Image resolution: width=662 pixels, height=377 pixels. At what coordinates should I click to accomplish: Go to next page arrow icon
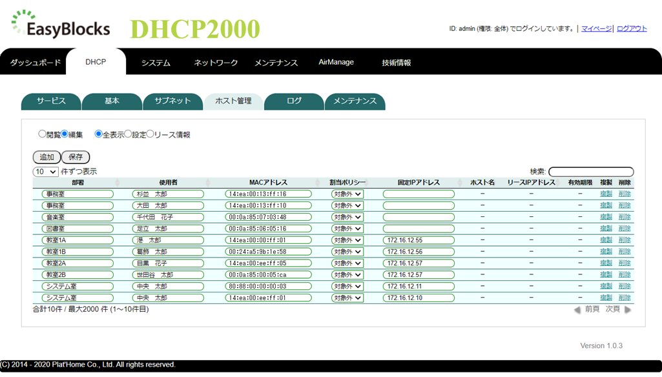point(628,310)
